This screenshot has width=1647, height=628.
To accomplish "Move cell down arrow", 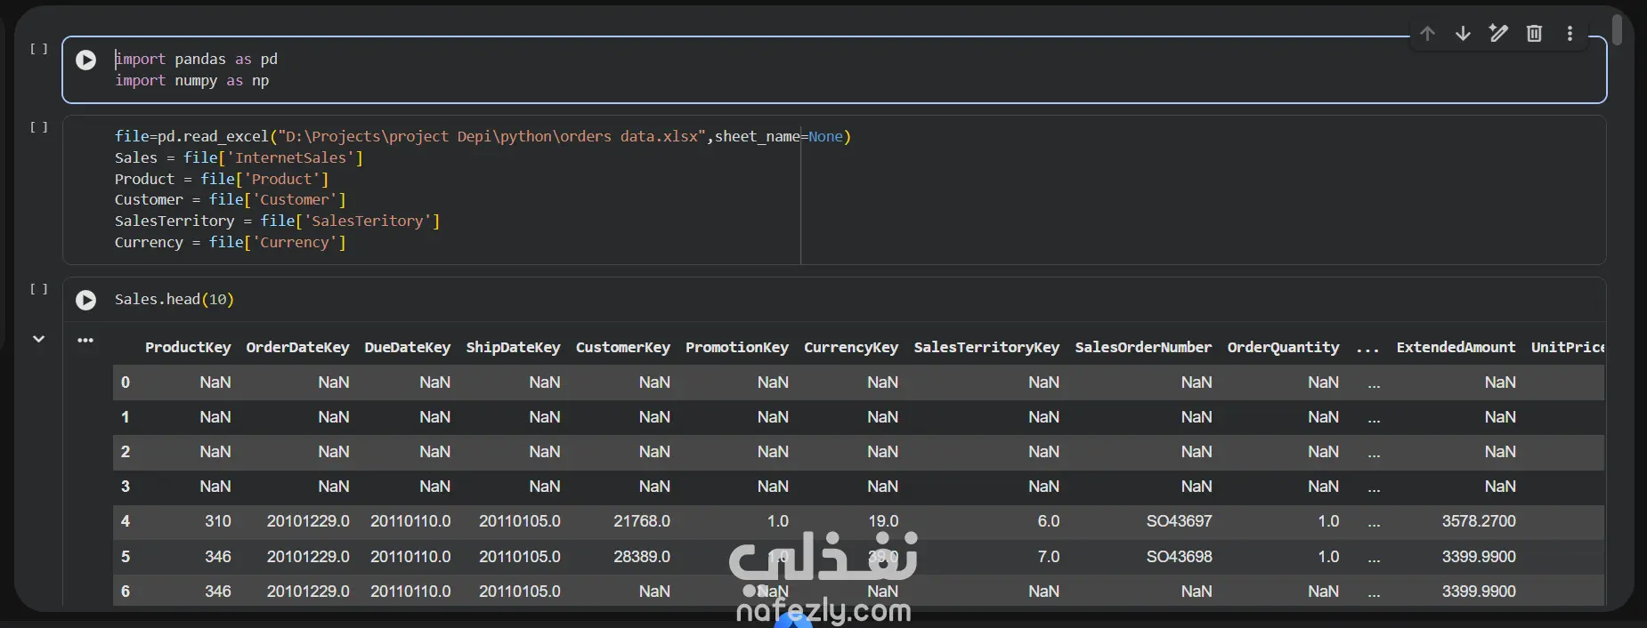I will coord(1463,34).
